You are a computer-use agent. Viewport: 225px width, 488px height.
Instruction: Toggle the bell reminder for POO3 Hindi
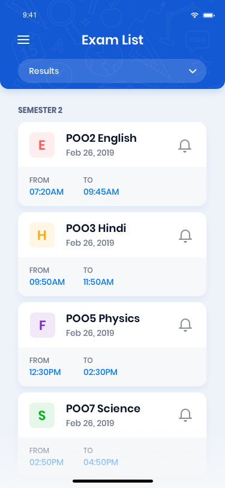tap(185, 236)
